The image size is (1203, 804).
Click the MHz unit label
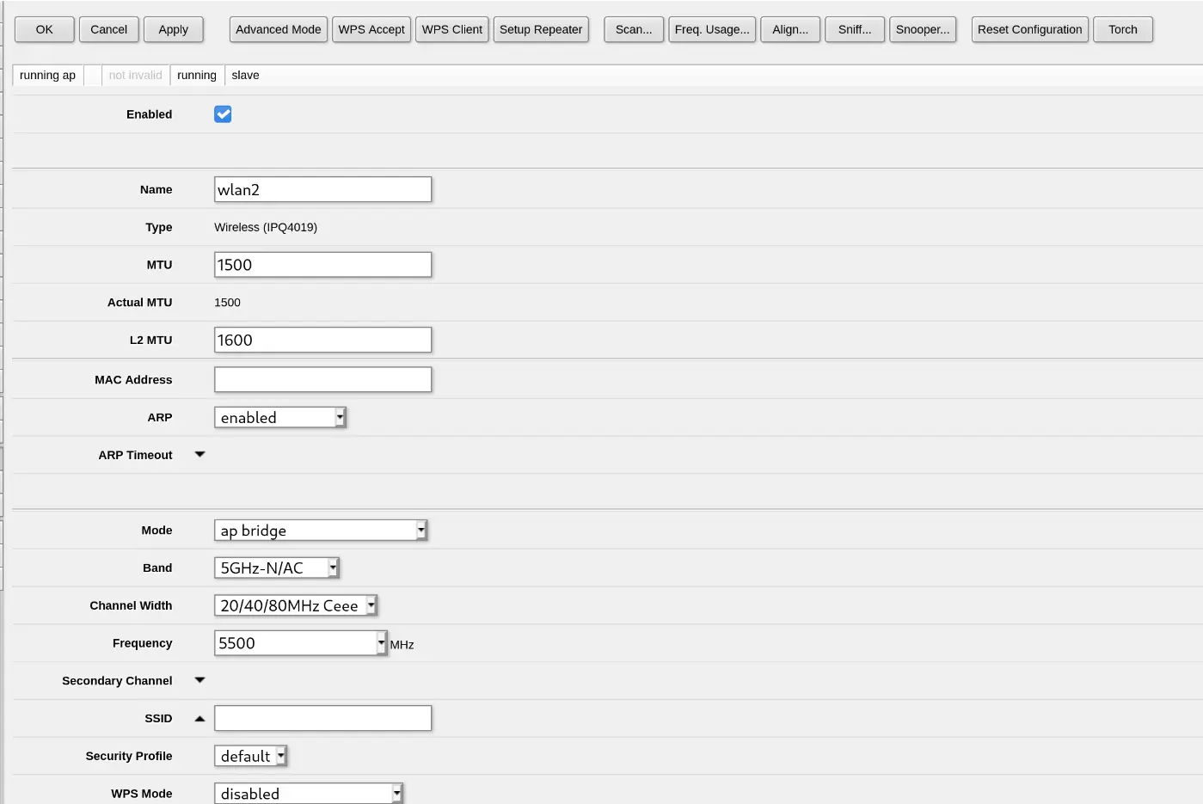(402, 644)
